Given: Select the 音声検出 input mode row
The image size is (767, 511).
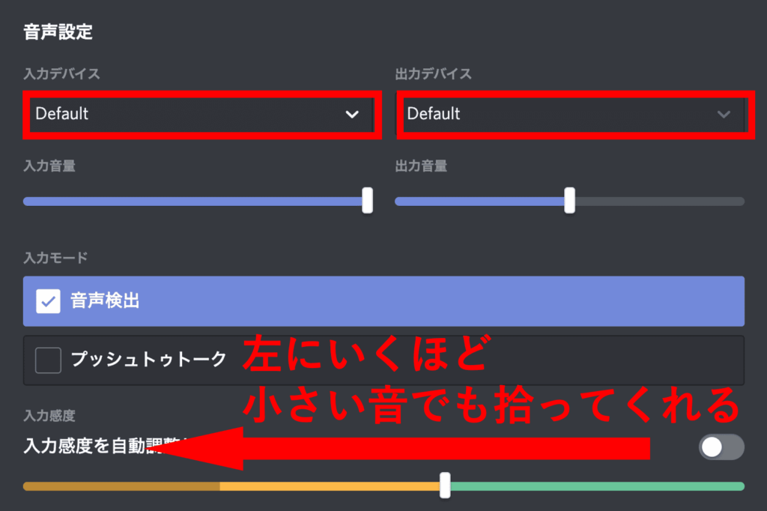Looking at the screenshot, I should [x=384, y=301].
